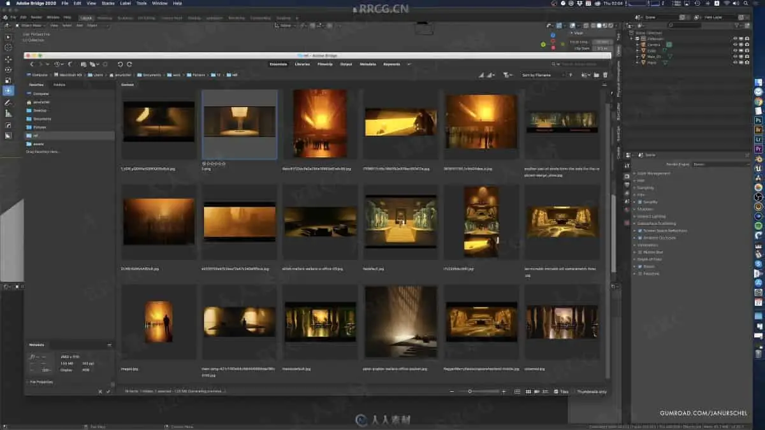The width and height of the screenshot is (765, 430).
Task: Rotate image 90° counterclockwise in Bridge
Action: pos(119,64)
